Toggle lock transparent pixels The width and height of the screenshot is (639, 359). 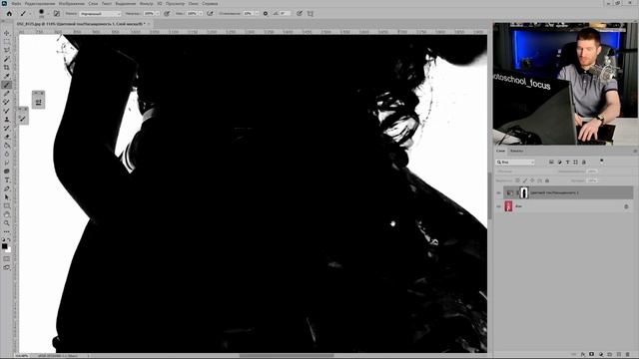pyautogui.click(x=517, y=180)
